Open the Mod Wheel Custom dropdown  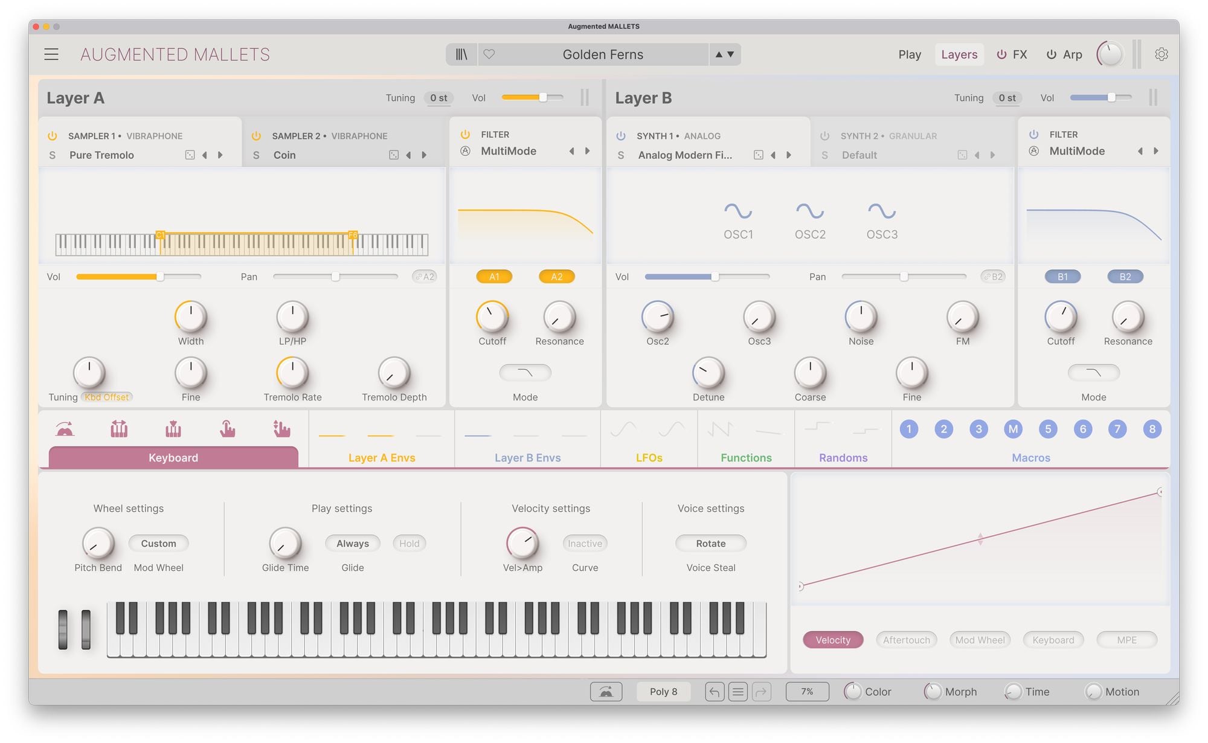click(x=158, y=544)
